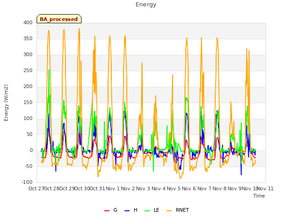Click the Nov 7 x-axis tick
293x219 pixels.
(x=204, y=188)
